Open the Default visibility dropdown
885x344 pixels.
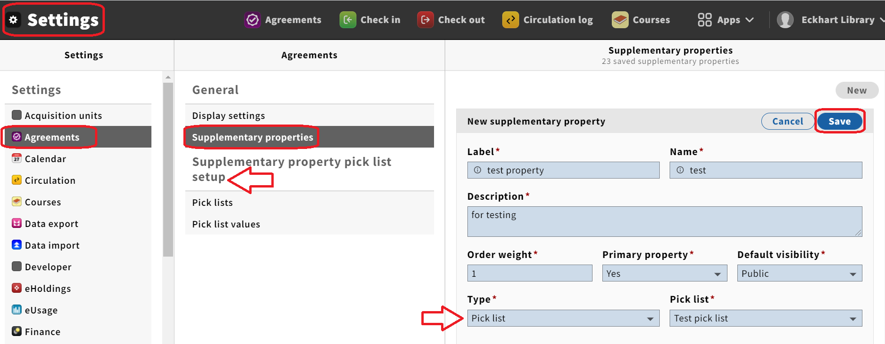(x=799, y=274)
